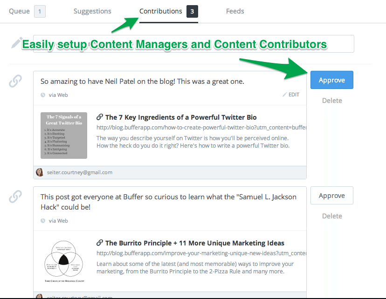Click clock icon in Samuel L. Jackson post

point(43,221)
